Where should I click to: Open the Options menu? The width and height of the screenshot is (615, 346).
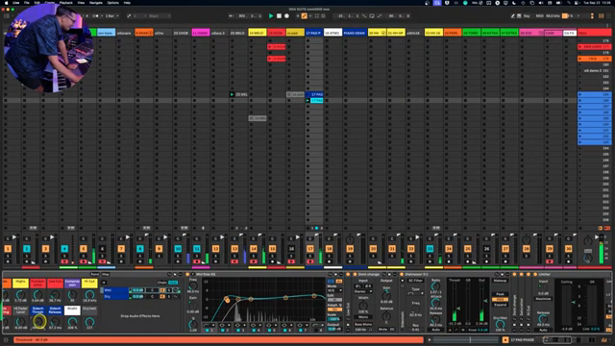click(113, 3)
